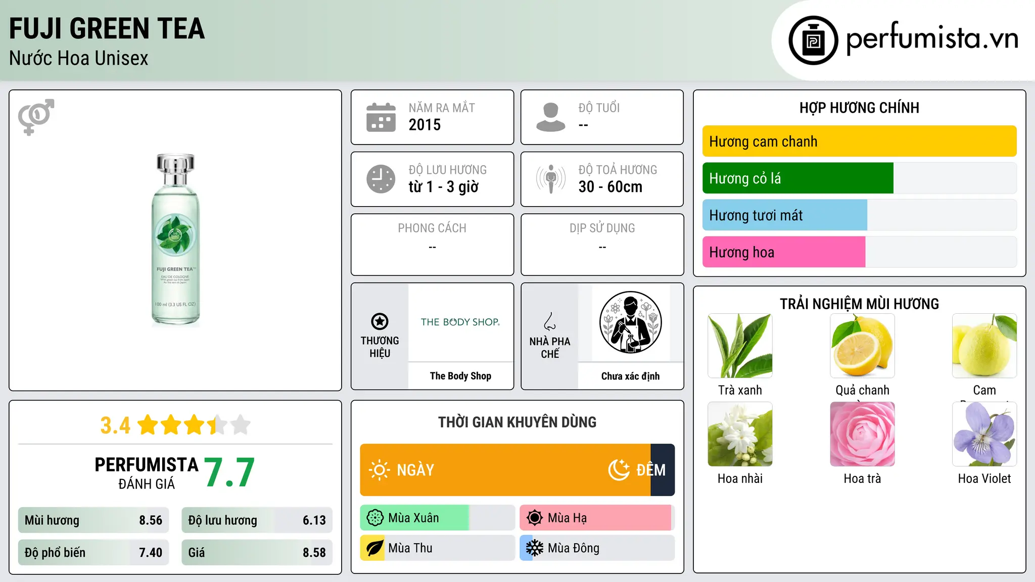Select the Hoa Violet note image

click(x=984, y=434)
